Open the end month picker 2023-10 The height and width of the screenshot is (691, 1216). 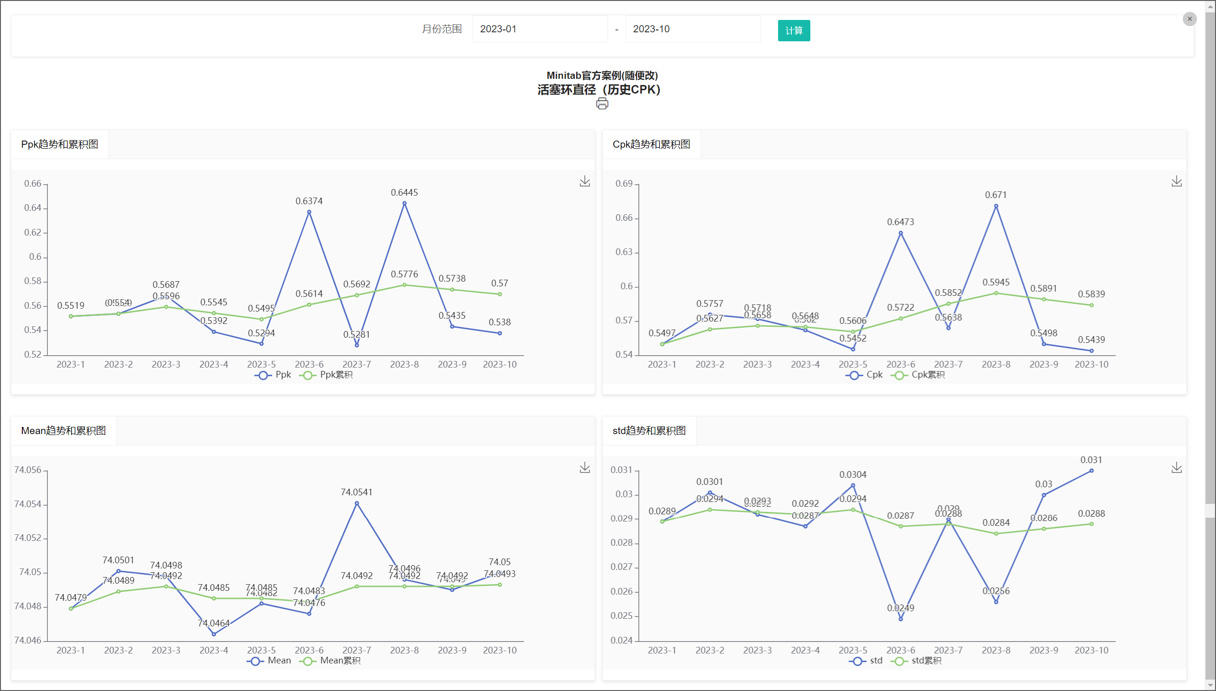click(693, 29)
